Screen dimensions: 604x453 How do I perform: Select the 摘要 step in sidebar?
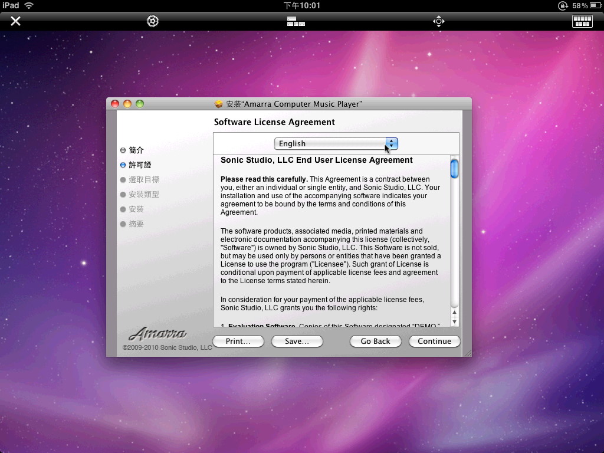click(x=132, y=224)
